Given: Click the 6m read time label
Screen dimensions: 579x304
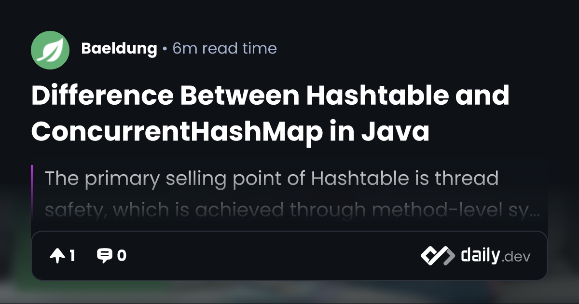Looking at the screenshot, I should coord(225,49).
